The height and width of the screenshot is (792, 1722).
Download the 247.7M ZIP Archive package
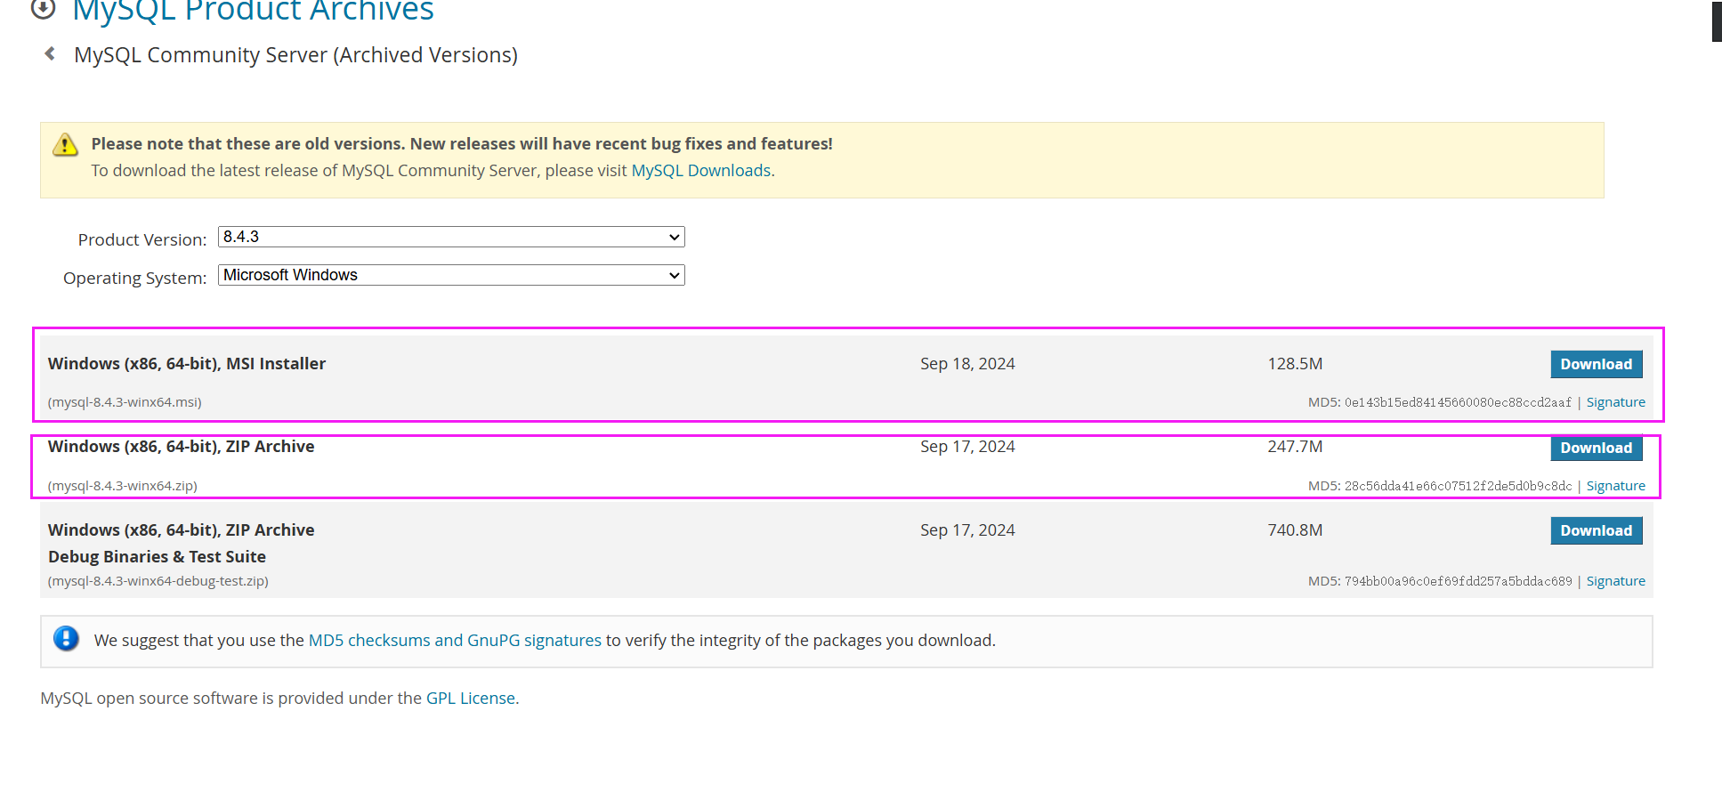tap(1596, 448)
